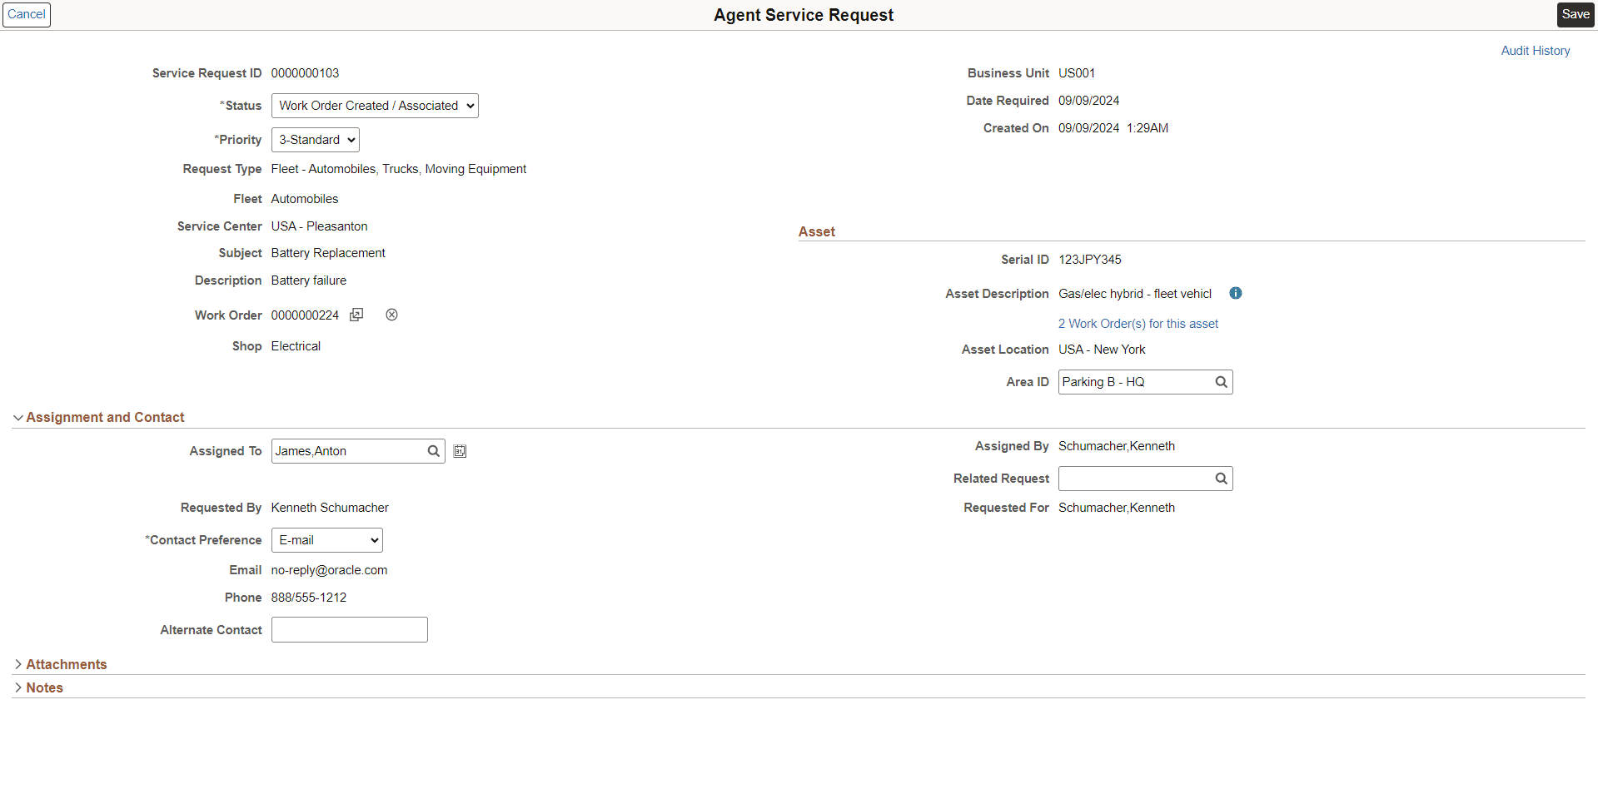Save the service request
Screen dimensions: 1598x789
point(1574,14)
